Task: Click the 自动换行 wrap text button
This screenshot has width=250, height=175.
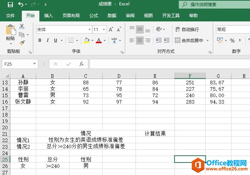Action: pyautogui.click(x=187, y=30)
